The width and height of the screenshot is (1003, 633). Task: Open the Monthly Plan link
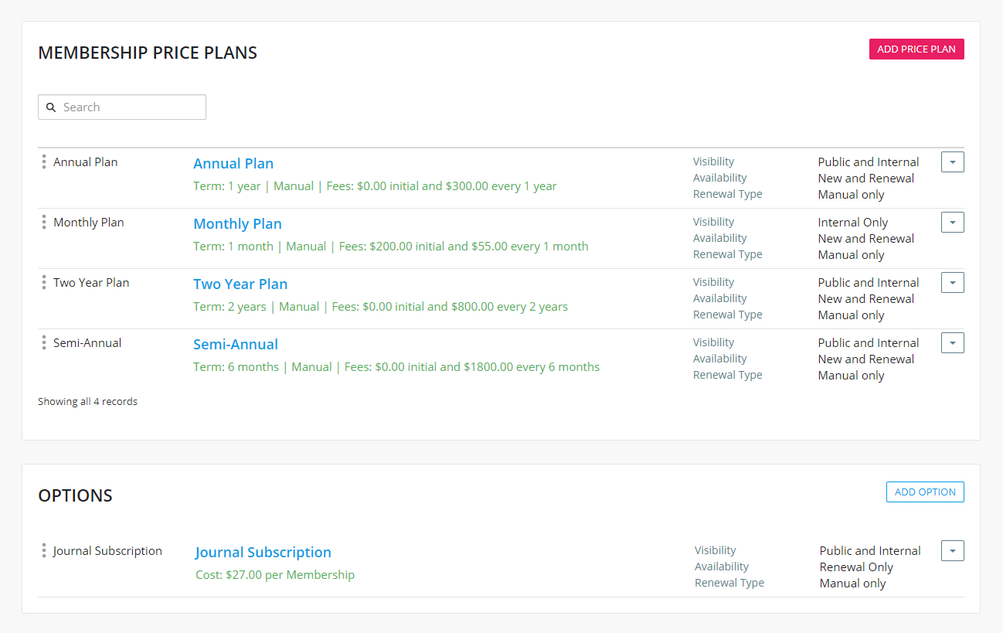[237, 224]
